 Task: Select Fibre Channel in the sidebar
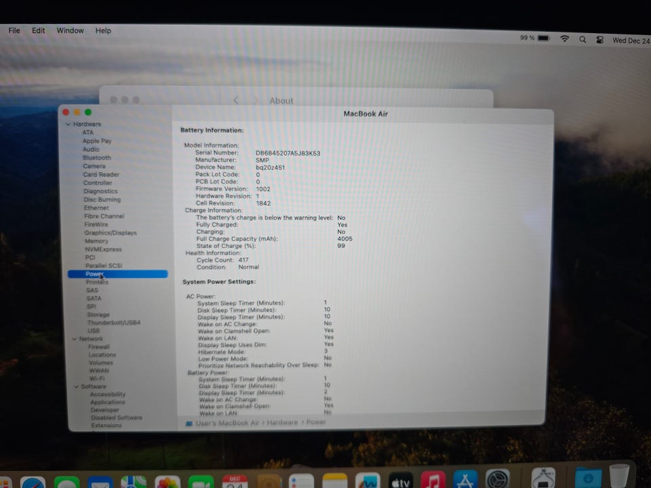click(104, 216)
